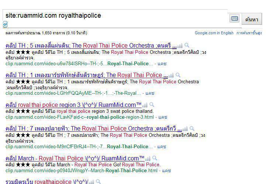Click signal-bars icon next to '1 เพลงมาร์ช' title
The height and width of the screenshot is (184, 266).
click(x=171, y=75)
